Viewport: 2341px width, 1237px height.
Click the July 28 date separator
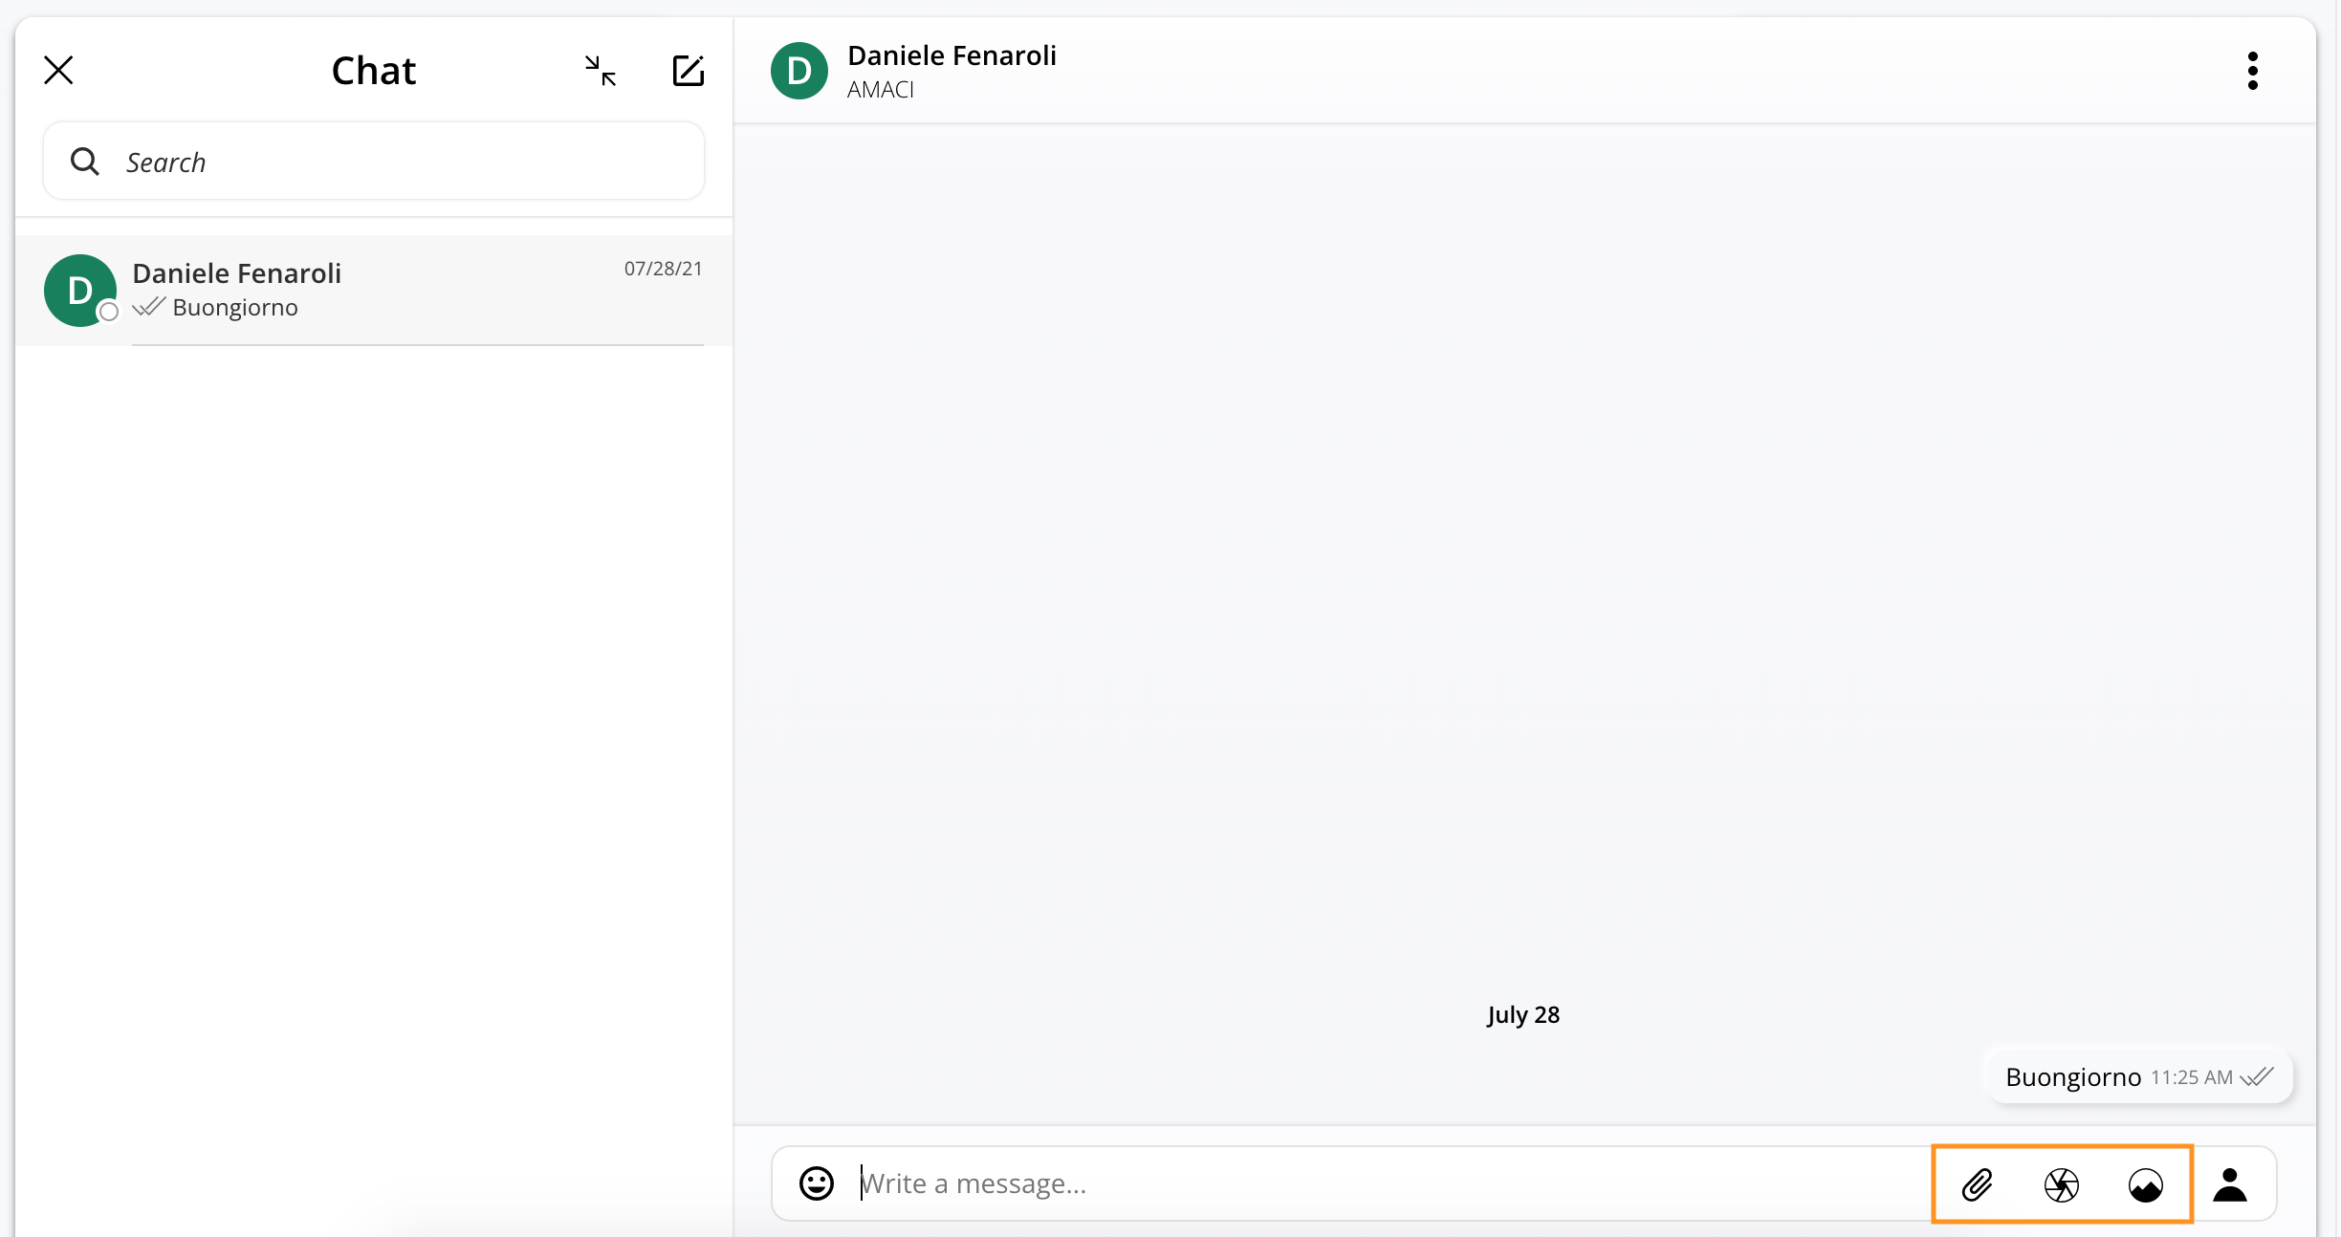coord(1523,1014)
